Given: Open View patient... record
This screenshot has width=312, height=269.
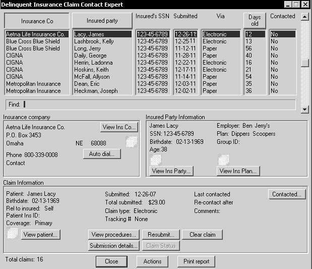Looking at the screenshot, I should coord(41,235).
